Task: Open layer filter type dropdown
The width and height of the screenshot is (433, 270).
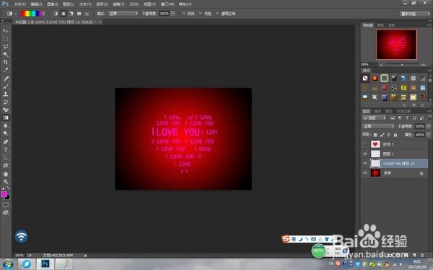Action: tap(374, 117)
